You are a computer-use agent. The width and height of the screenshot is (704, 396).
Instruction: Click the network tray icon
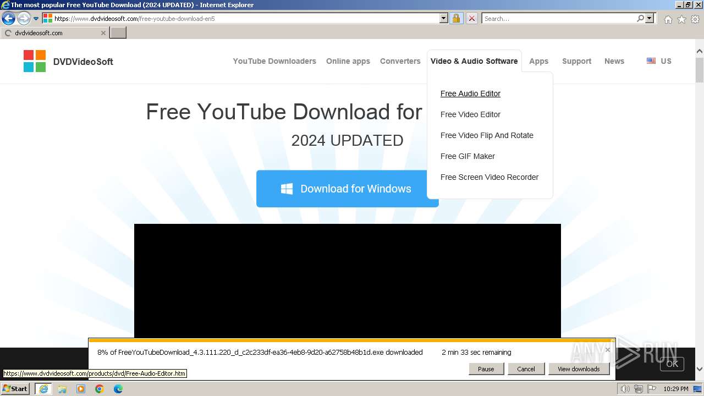pyautogui.click(x=639, y=389)
